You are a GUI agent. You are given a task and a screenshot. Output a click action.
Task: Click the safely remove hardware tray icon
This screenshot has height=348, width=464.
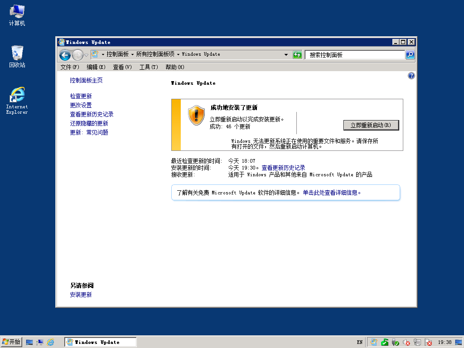[x=395, y=343]
